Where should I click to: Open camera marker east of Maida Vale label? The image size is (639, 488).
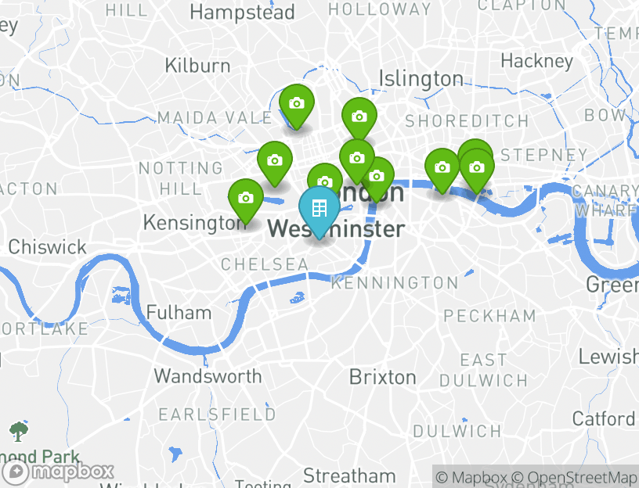(297, 106)
